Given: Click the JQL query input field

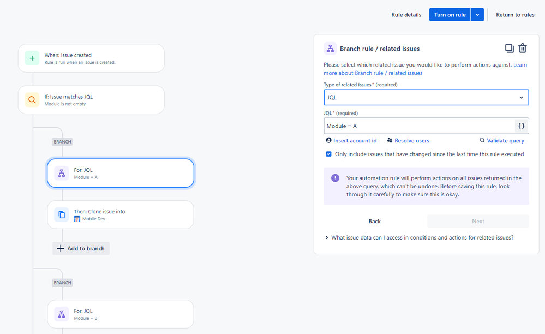Looking at the screenshot, I should pos(419,126).
